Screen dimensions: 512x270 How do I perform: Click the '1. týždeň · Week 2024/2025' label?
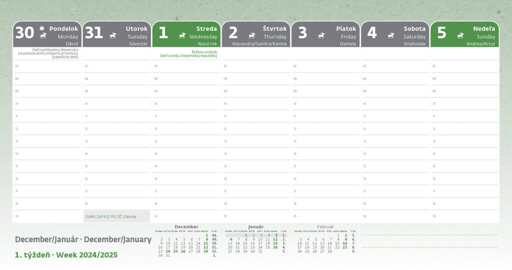click(66, 255)
